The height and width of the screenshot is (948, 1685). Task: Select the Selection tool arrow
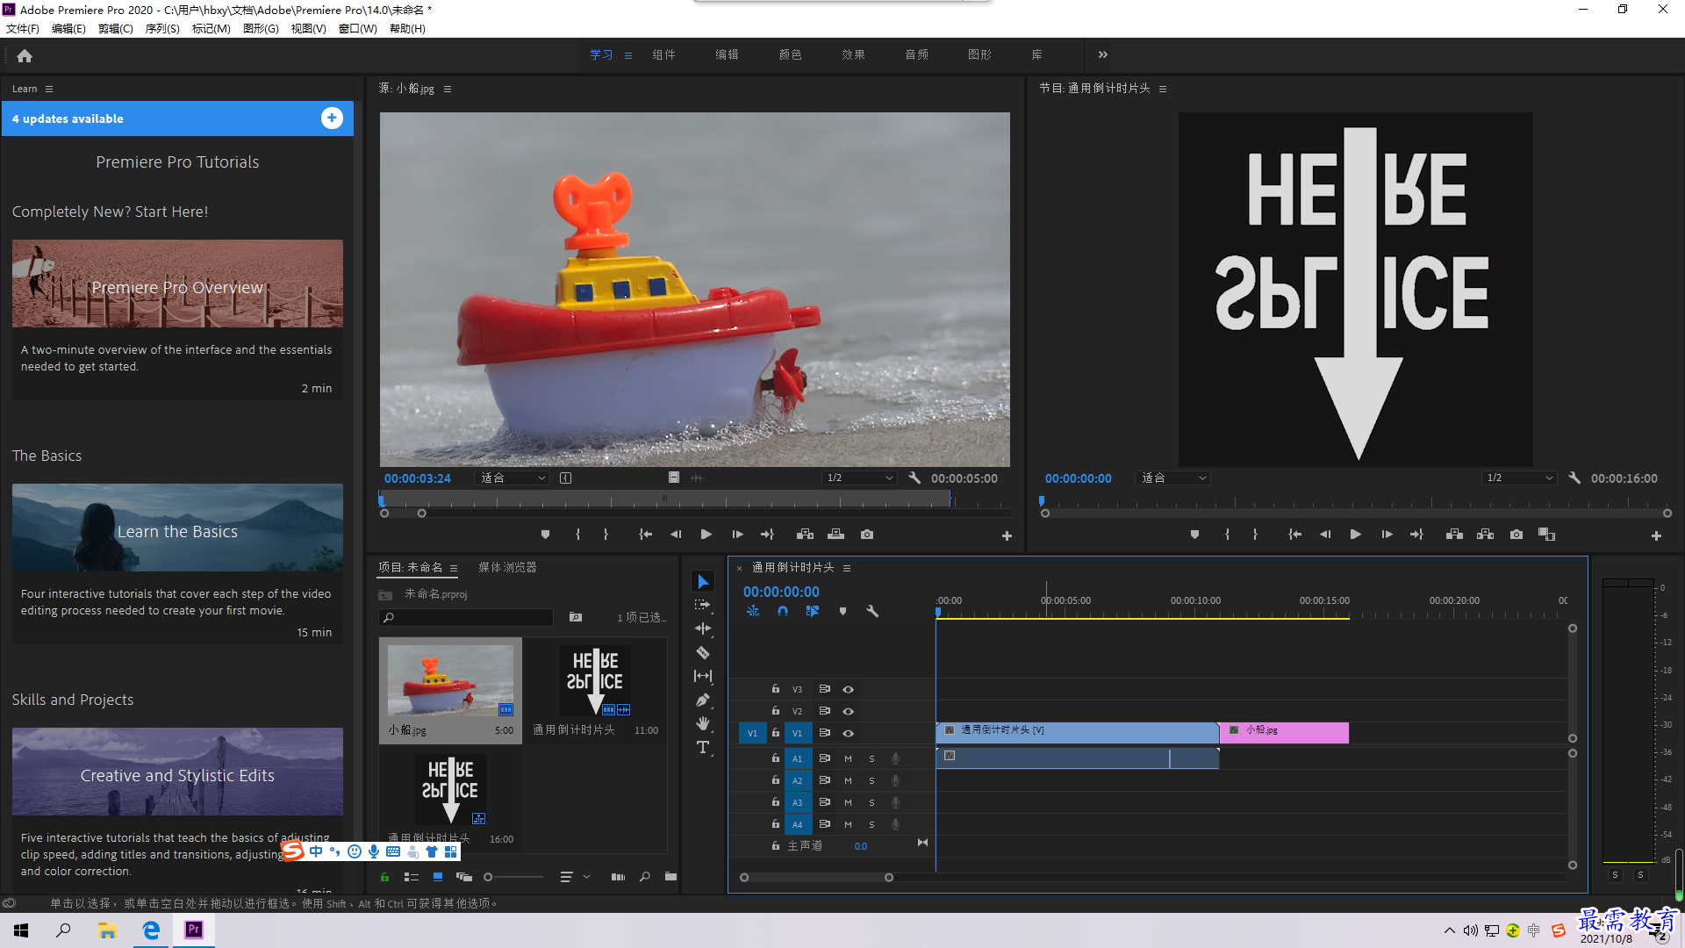click(x=703, y=582)
